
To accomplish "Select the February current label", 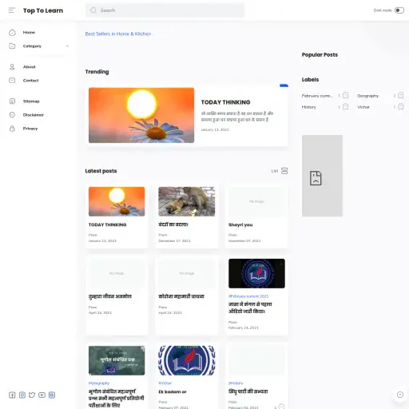I will [x=317, y=96].
